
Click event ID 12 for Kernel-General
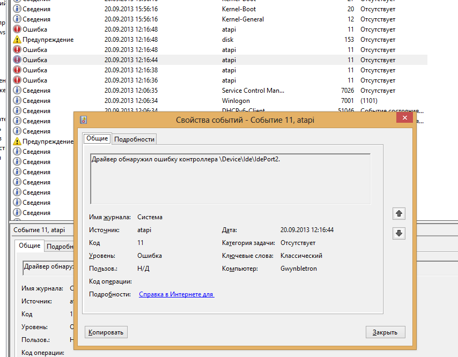[351, 19]
